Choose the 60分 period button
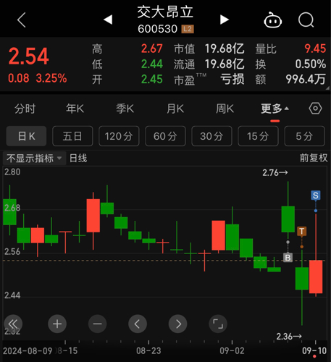 pos(165,136)
